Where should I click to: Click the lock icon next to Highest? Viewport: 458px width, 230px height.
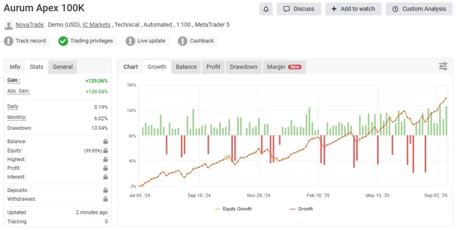106,159
